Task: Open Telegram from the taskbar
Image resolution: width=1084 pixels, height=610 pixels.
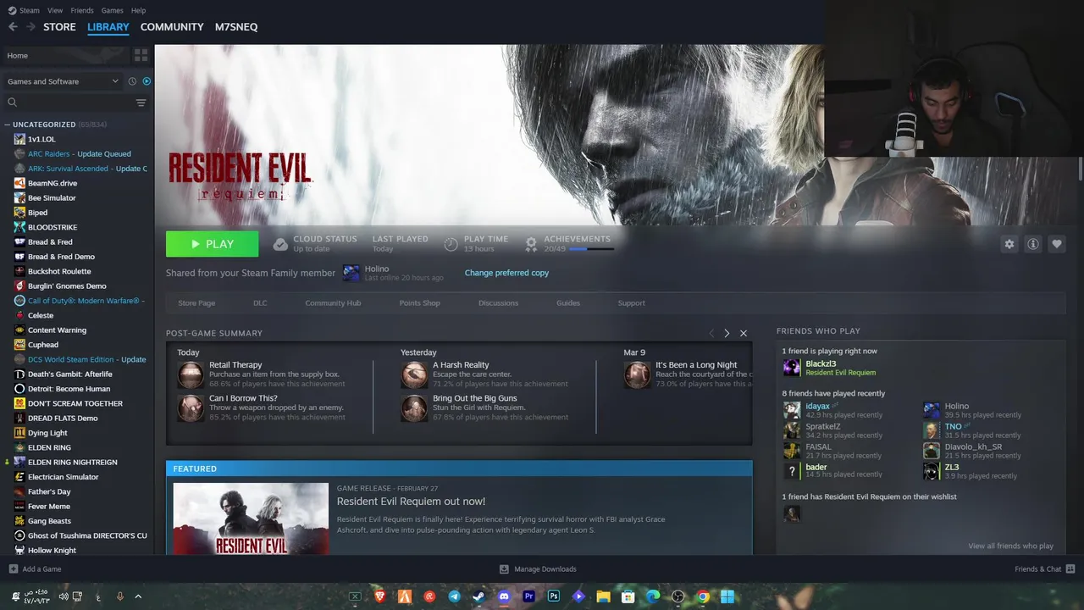Action: click(x=454, y=596)
